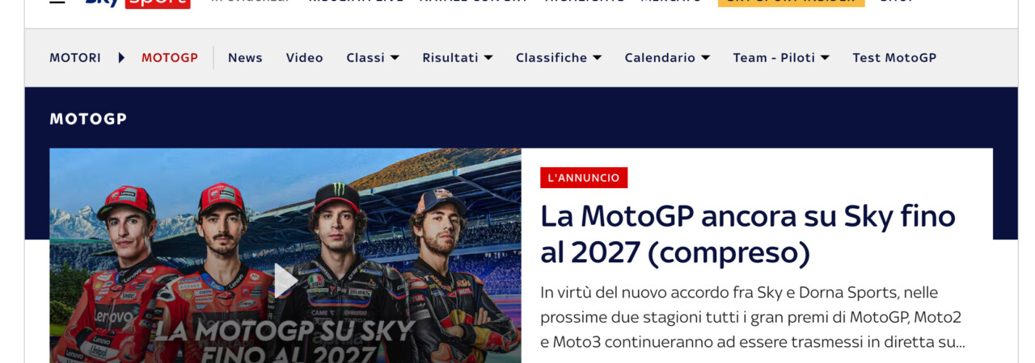Switch to the Video section

pos(304,57)
